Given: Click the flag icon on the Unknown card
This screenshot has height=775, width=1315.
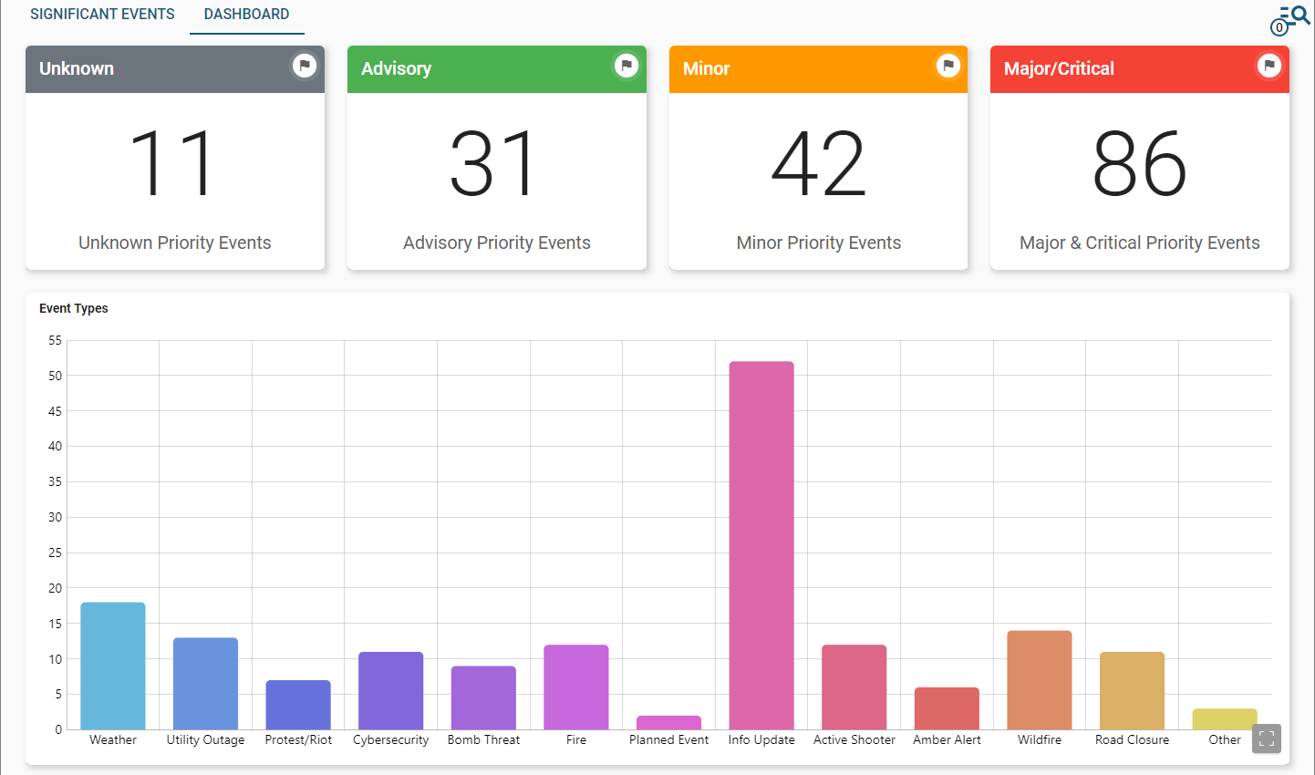Looking at the screenshot, I should click(305, 66).
